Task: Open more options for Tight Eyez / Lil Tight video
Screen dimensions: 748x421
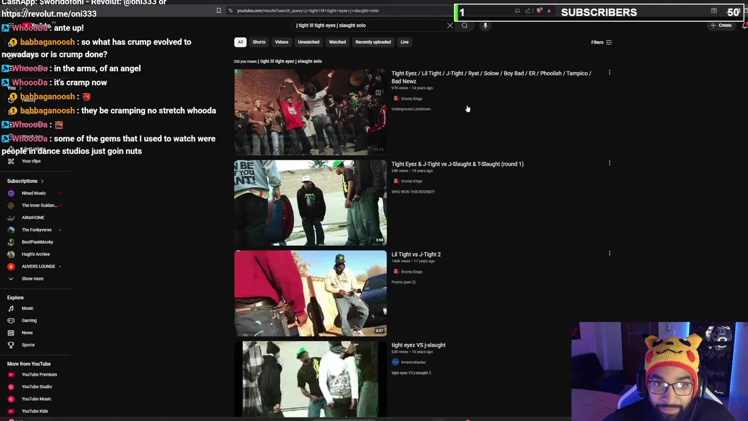Action: pyautogui.click(x=610, y=73)
